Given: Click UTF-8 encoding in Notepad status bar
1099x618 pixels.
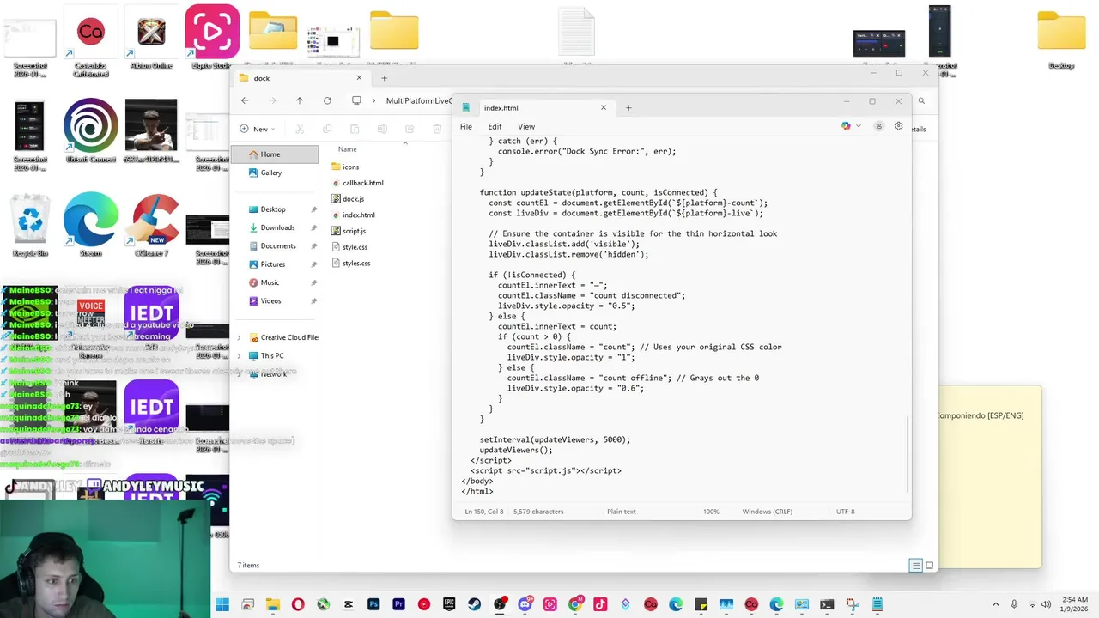Looking at the screenshot, I should coord(845,512).
